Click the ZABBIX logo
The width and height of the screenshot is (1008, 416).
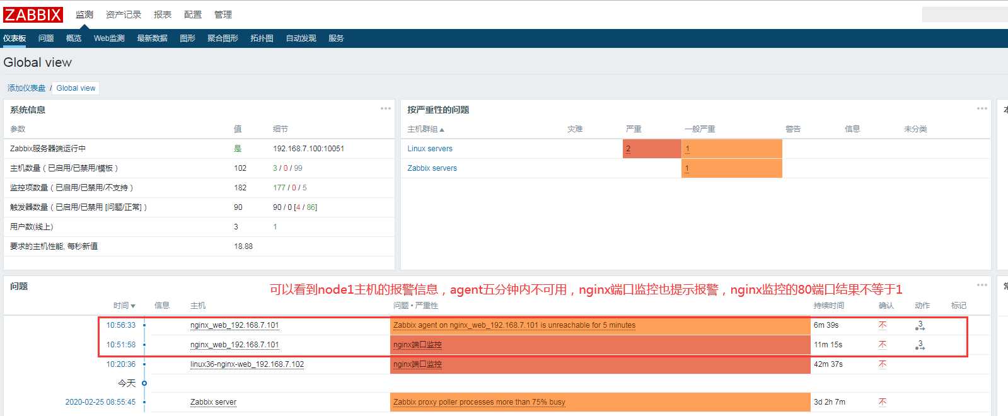pos(33,14)
